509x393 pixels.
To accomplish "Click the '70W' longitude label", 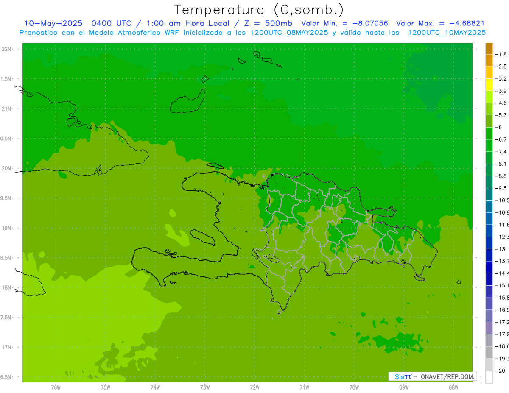I will pyautogui.click(x=354, y=387).
